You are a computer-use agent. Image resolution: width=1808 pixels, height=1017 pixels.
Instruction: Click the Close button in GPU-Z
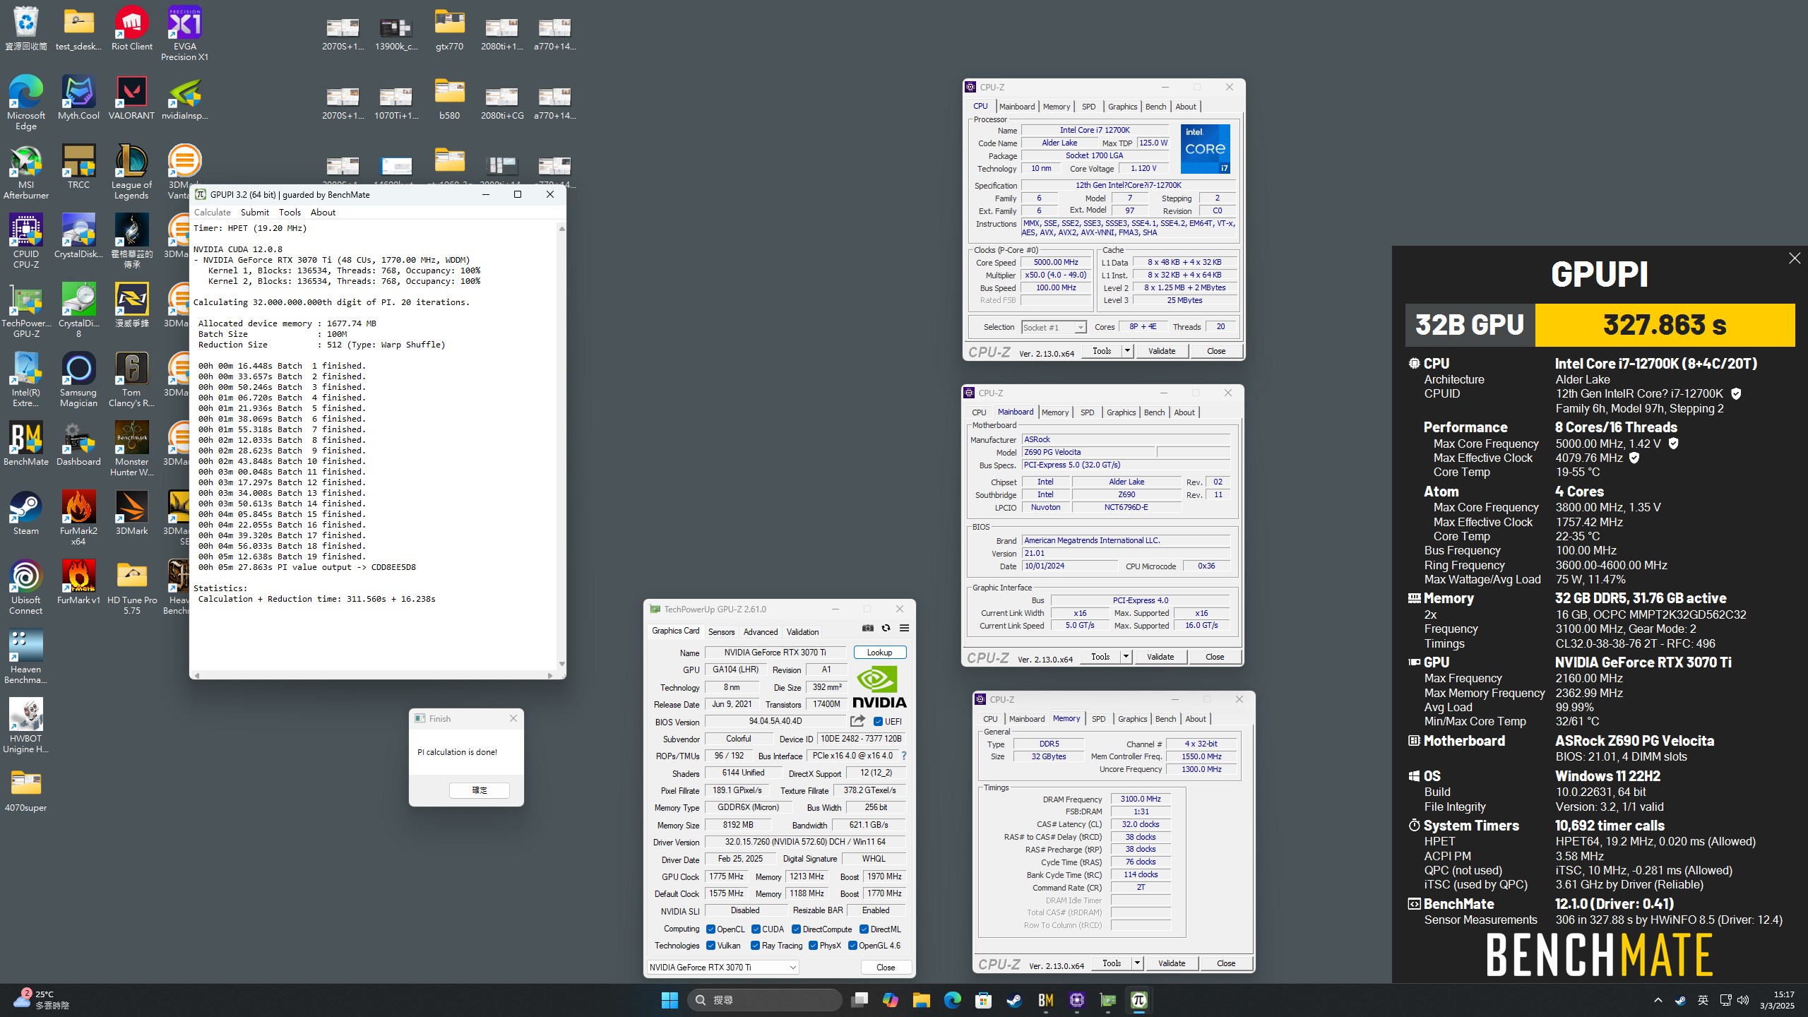(886, 968)
